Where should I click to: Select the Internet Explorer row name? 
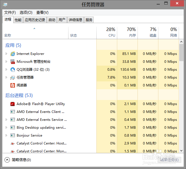coord(30,54)
